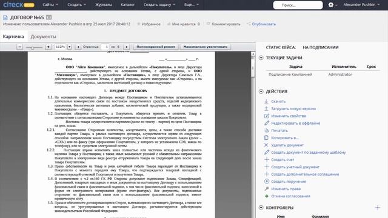Collapse the КОНТРОЛЕРЫ section
The width and height of the screenshot is (388, 218).
tap(261, 208)
